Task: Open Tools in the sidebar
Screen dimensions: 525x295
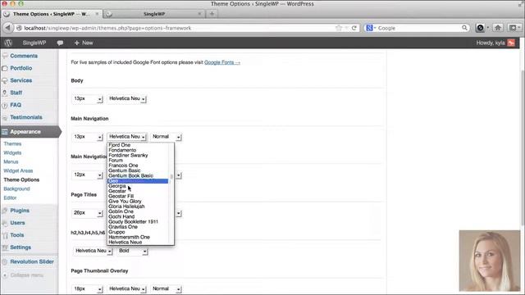Action: (16, 235)
